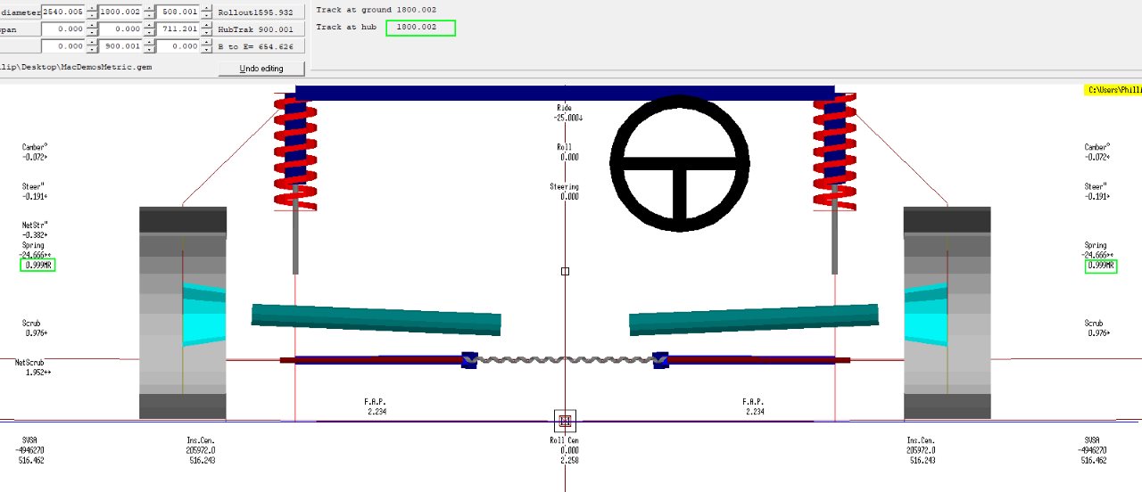Click the left grey tire
Viewport: 1142px width, 492px height.
coord(183,312)
